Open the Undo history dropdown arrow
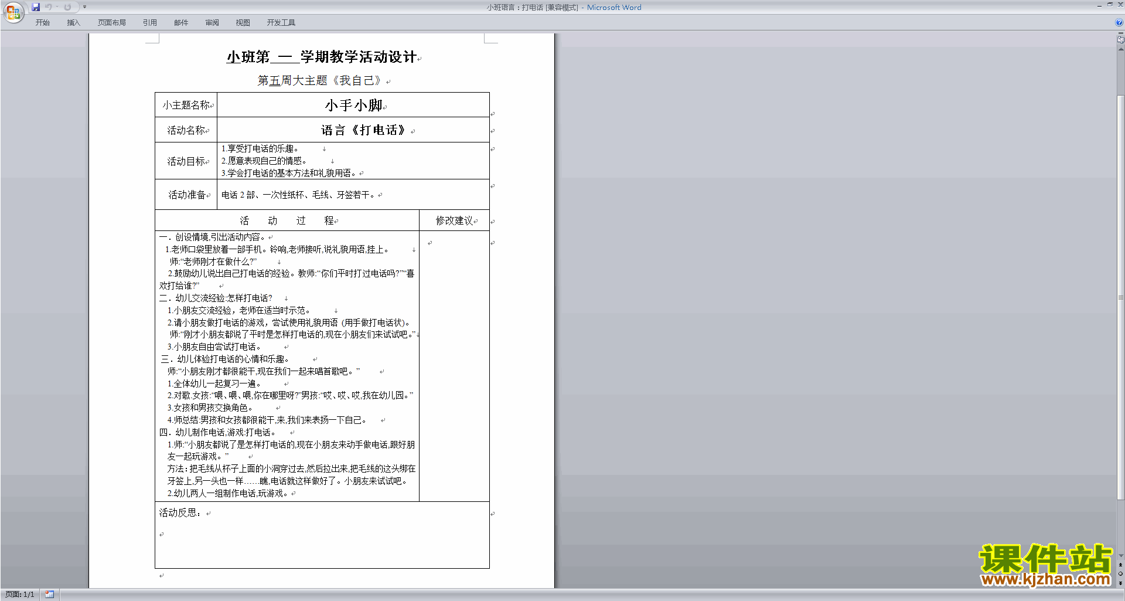The image size is (1125, 601). pyautogui.click(x=57, y=7)
